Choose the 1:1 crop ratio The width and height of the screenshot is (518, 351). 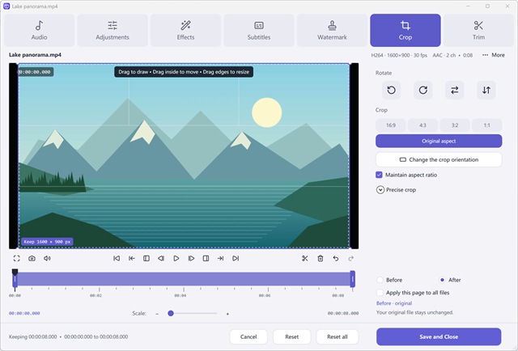(x=487, y=125)
